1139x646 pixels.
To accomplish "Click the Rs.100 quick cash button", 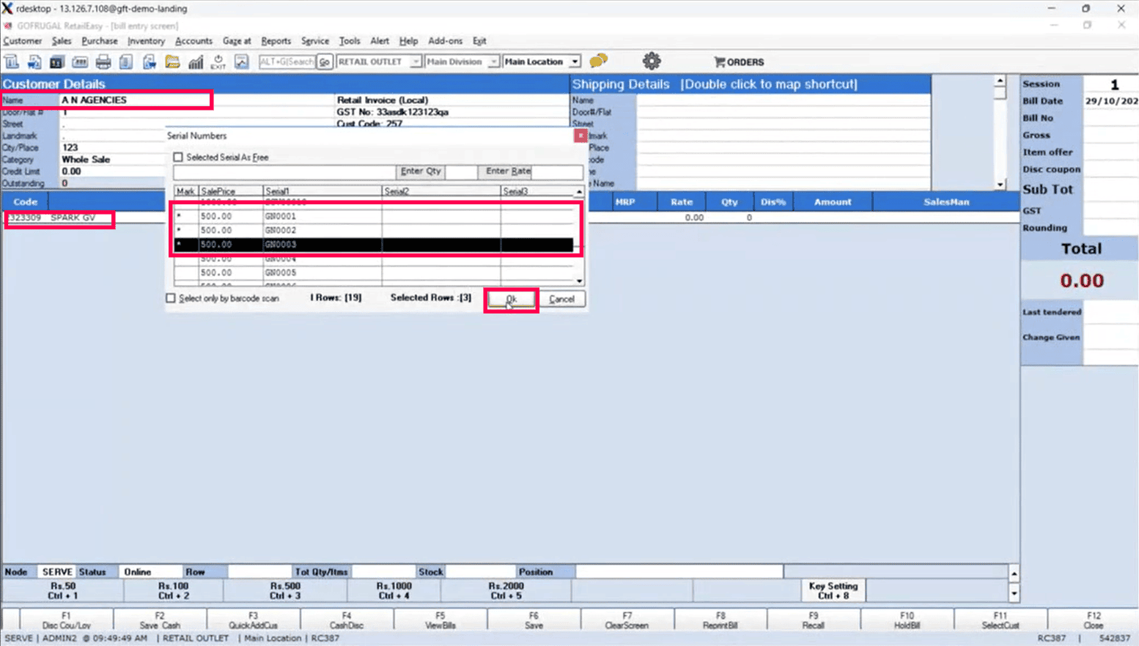I will click(x=174, y=591).
